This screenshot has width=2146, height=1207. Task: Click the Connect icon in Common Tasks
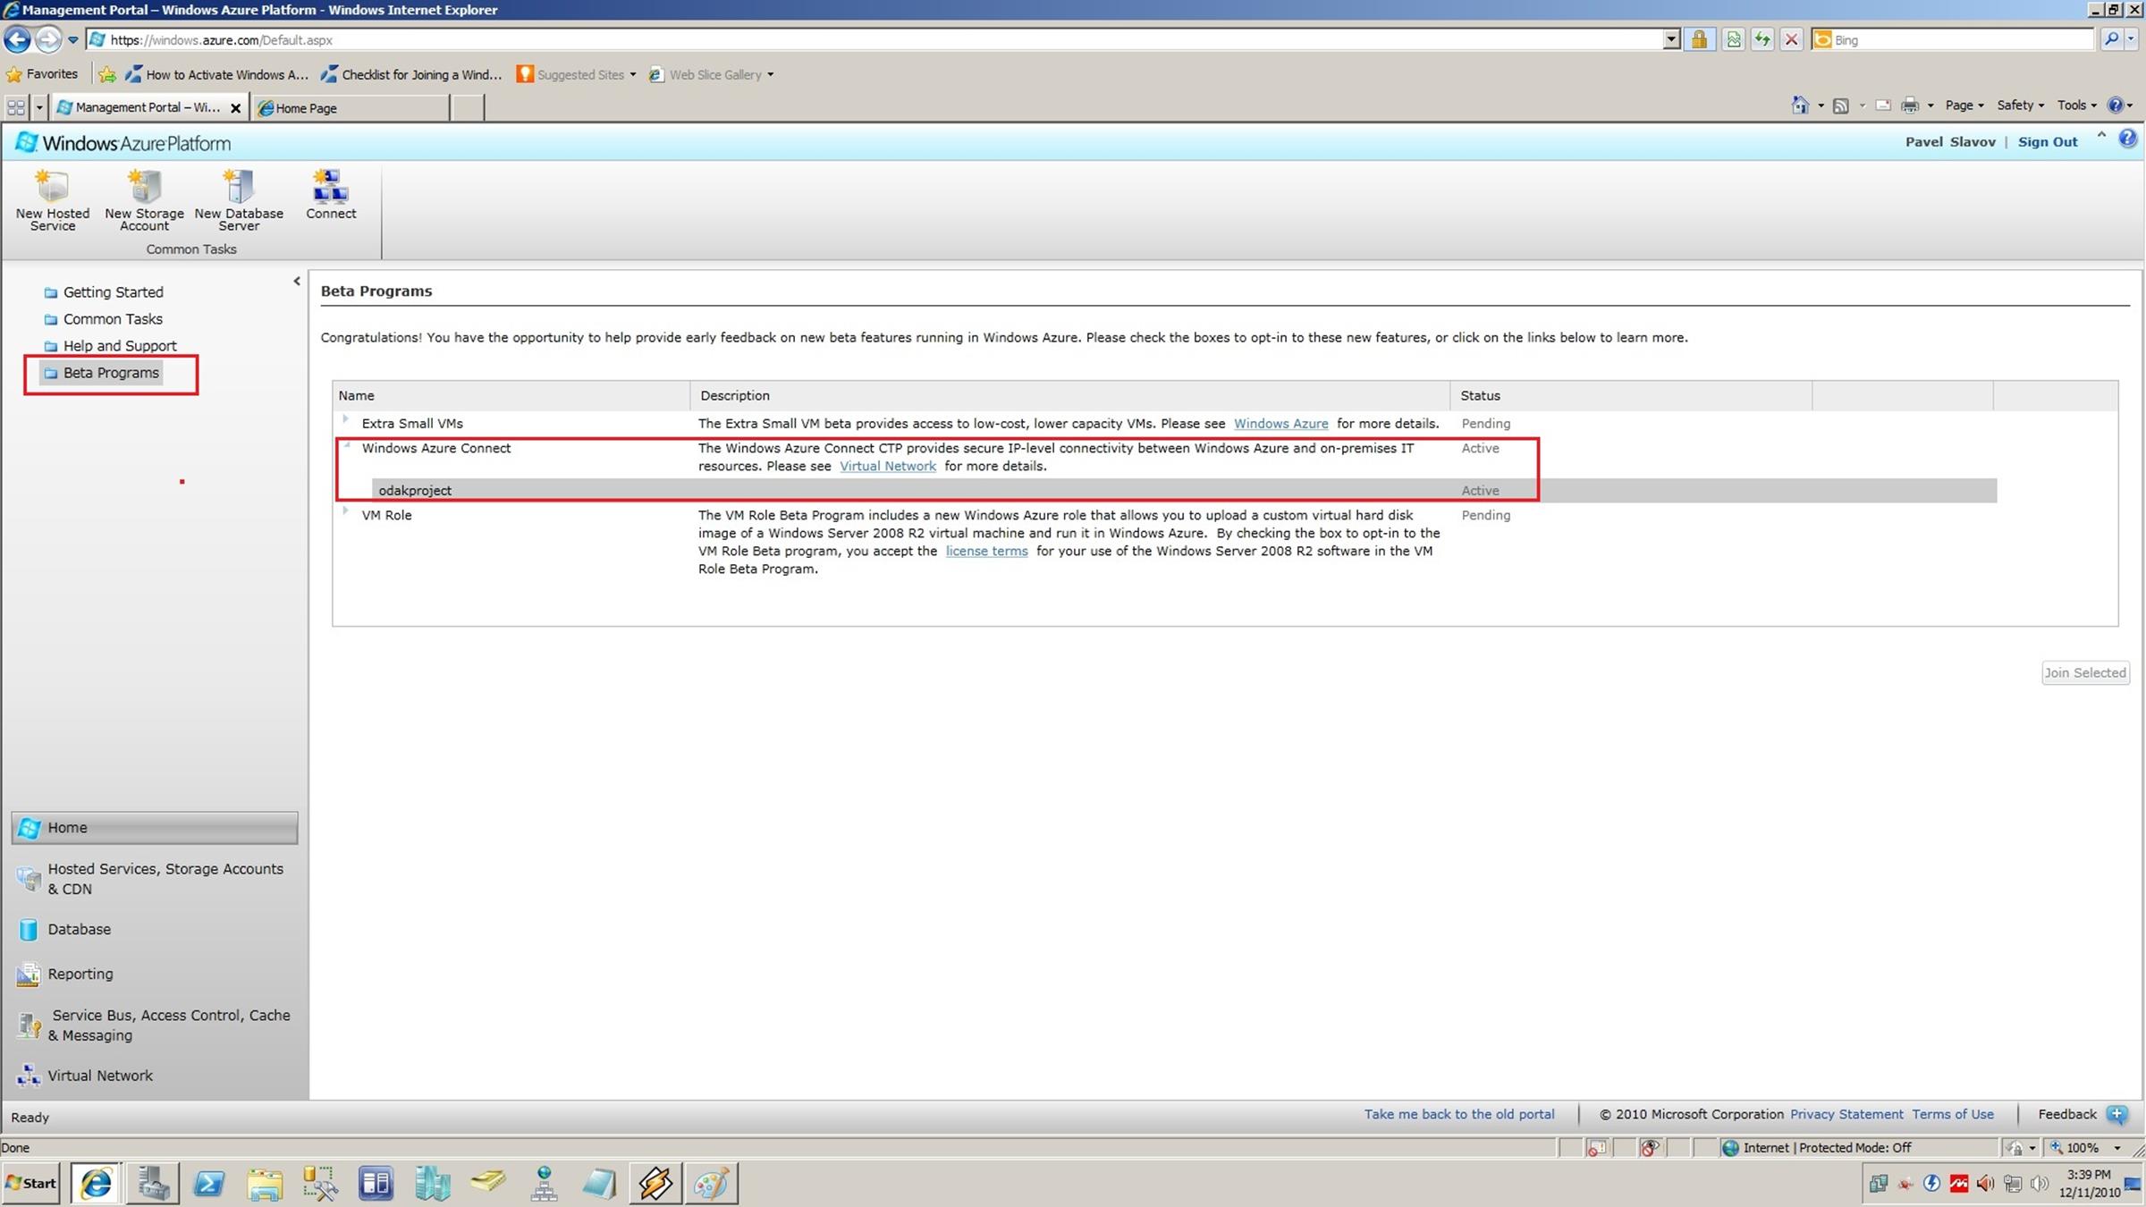[x=330, y=189]
